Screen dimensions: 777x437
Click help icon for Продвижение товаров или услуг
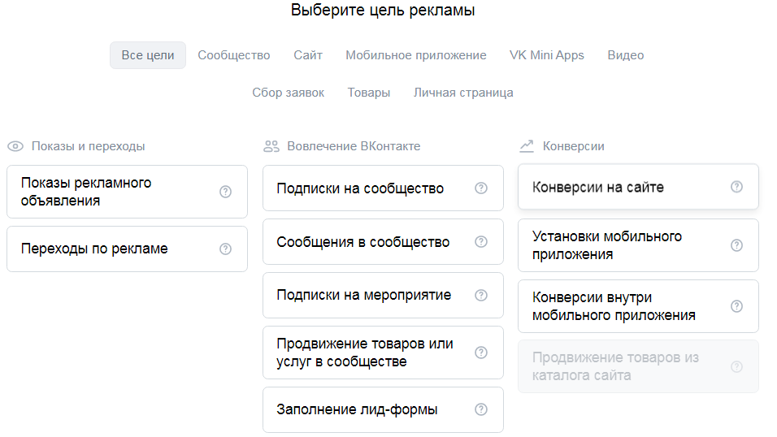point(481,353)
